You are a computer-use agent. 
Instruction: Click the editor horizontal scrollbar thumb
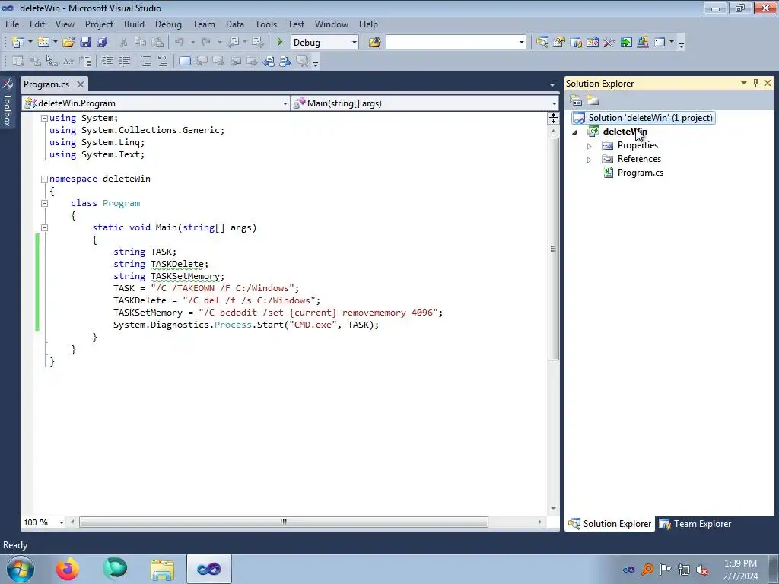click(284, 522)
